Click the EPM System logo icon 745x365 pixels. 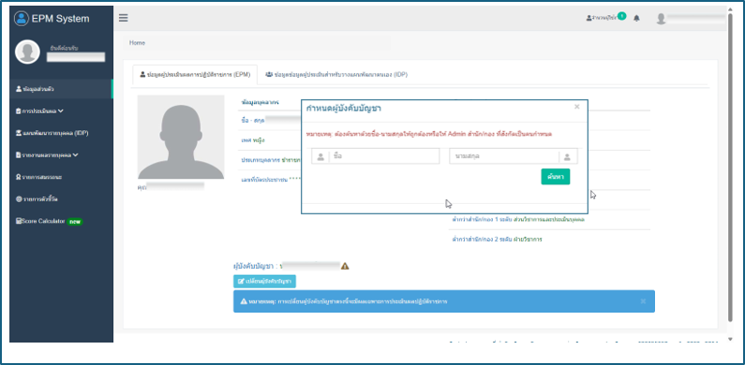coord(22,19)
